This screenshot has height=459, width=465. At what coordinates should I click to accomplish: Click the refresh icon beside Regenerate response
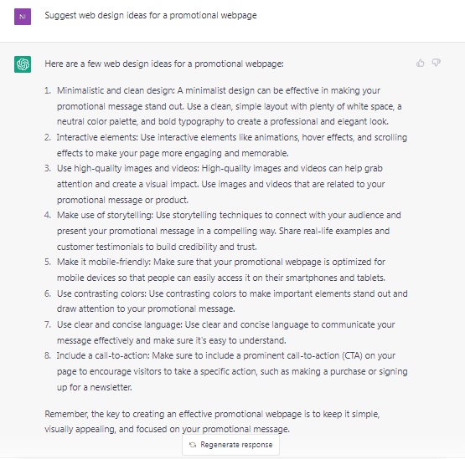(x=193, y=445)
